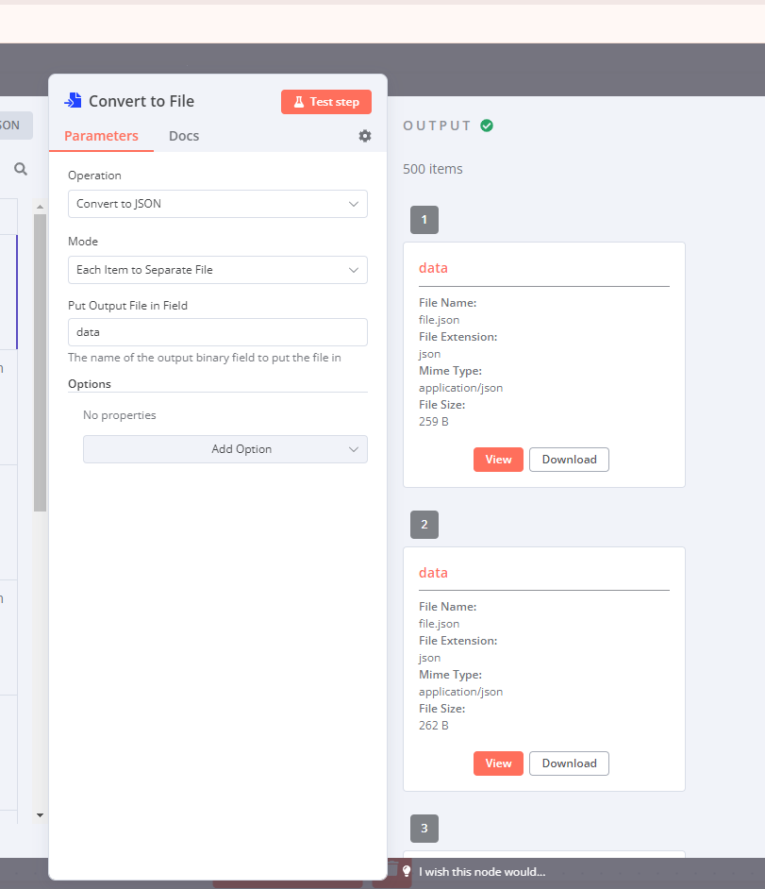Open the Mode dropdown
765x889 pixels.
218,270
